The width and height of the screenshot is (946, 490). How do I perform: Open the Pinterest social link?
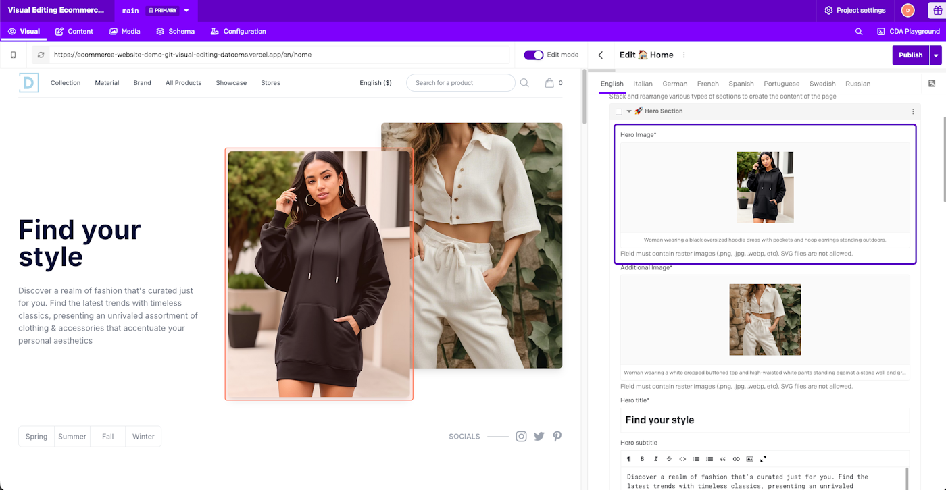(557, 436)
